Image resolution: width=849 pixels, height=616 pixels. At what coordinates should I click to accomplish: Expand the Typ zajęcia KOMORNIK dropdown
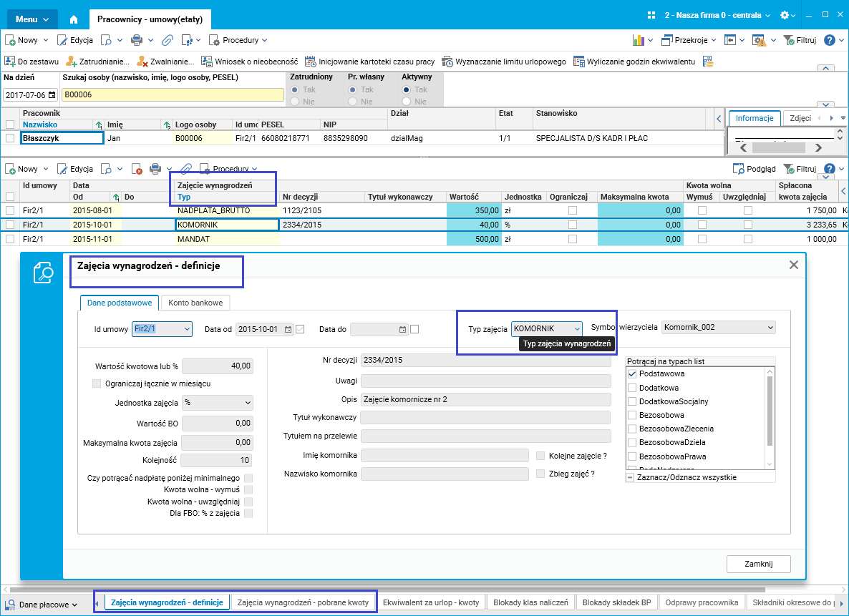576,328
